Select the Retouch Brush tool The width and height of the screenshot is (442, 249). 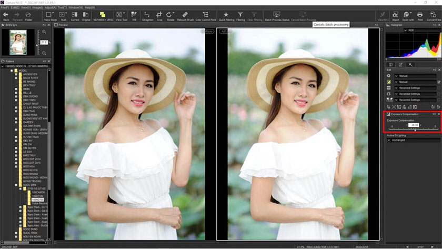[x=185, y=15]
